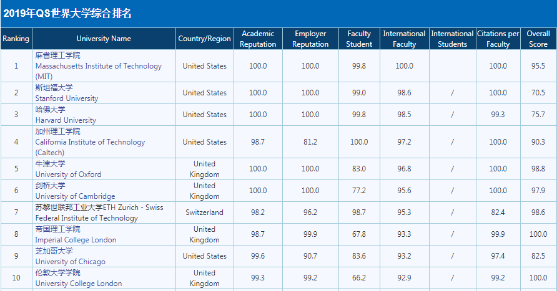Click the Stanford University link
The image size is (557, 291).
tap(67, 98)
